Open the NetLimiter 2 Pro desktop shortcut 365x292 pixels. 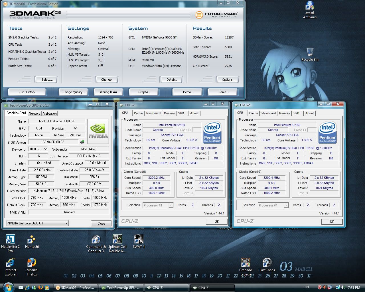(x=11, y=240)
